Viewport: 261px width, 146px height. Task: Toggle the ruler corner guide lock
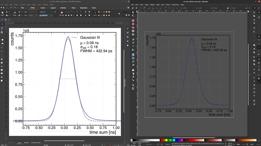137,12
